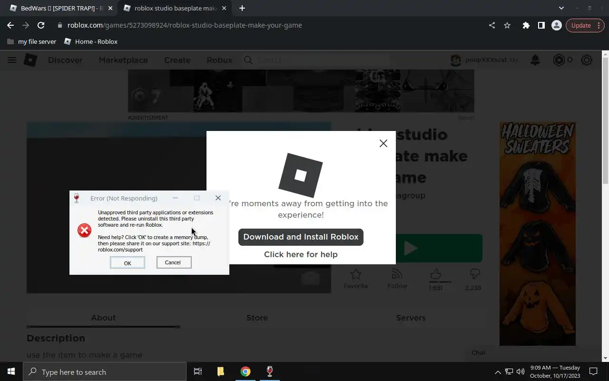Open a new browser tab
This screenshot has height=381, width=609.
pyautogui.click(x=242, y=8)
